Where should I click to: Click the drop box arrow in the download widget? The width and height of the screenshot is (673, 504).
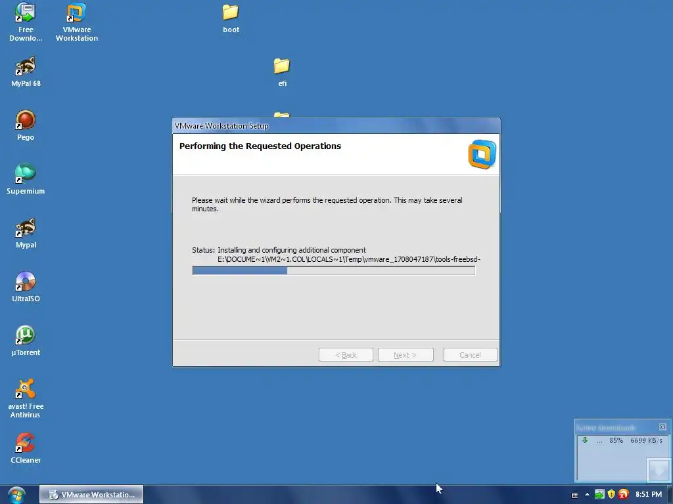[659, 470]
